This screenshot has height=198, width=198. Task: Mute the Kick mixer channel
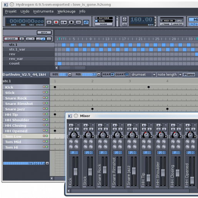[71, 129]
